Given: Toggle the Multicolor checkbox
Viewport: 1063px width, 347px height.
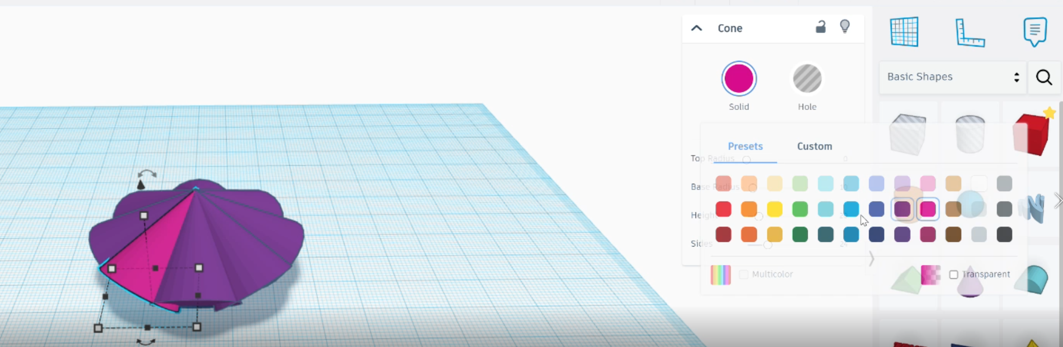Looking at the screenshot, I should coord(743,274).
